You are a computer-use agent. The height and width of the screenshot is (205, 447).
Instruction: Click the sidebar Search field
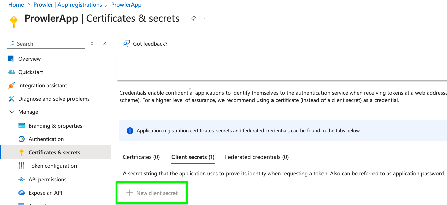click(46, 44)
